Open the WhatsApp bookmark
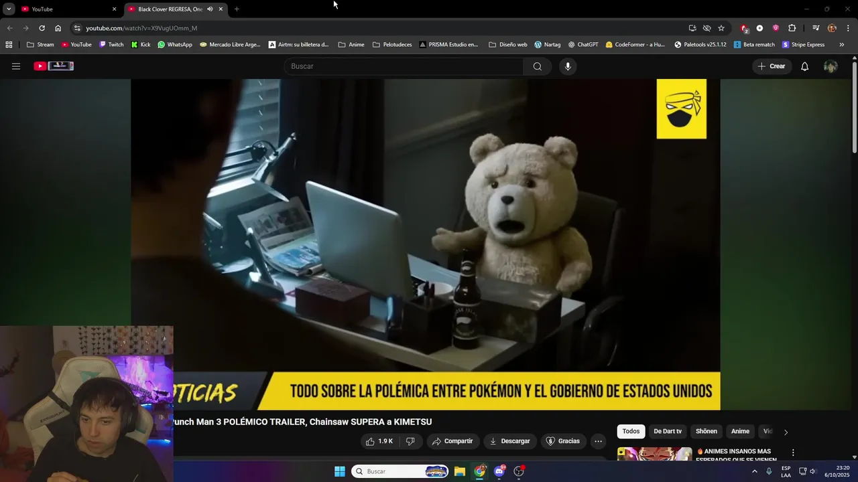The width and height of the screenshot is (858, 482). 175,45
